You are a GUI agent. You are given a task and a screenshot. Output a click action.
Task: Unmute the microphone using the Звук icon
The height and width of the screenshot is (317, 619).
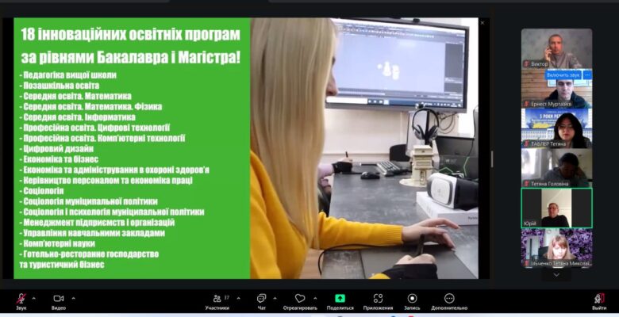pyautogui.click(x=21, y=299)
